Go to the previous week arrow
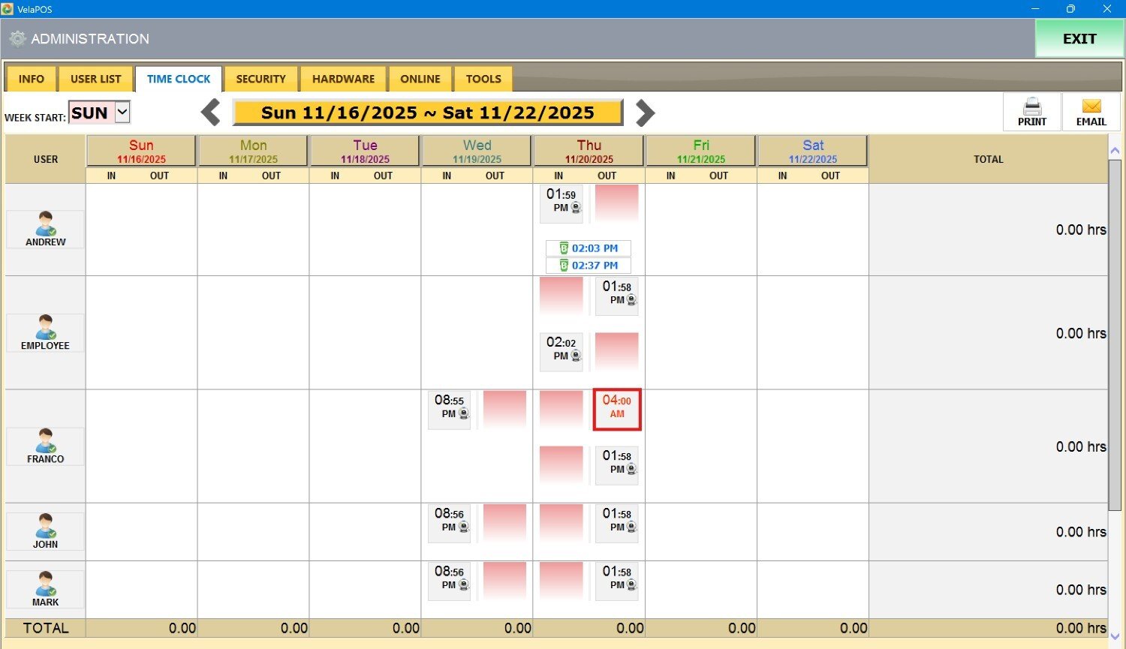 pyautogui.click(x=211, y=113)
